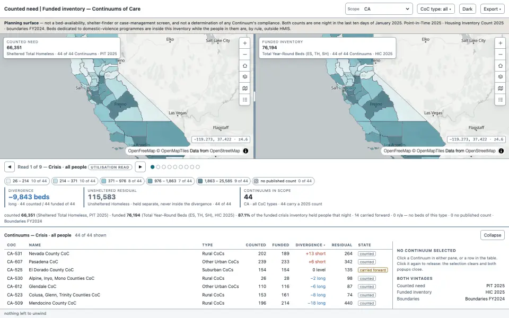Select the Pasadena CoC row
Image resolution: width=509 pixels, height=318 pixels.
point(198,262)
